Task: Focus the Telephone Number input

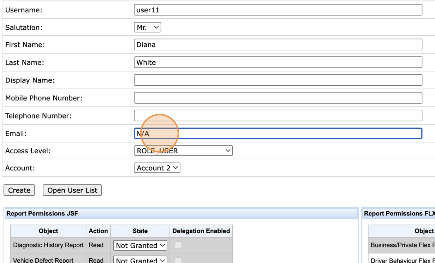Action: pyautogui.click(x=278, y=116)
